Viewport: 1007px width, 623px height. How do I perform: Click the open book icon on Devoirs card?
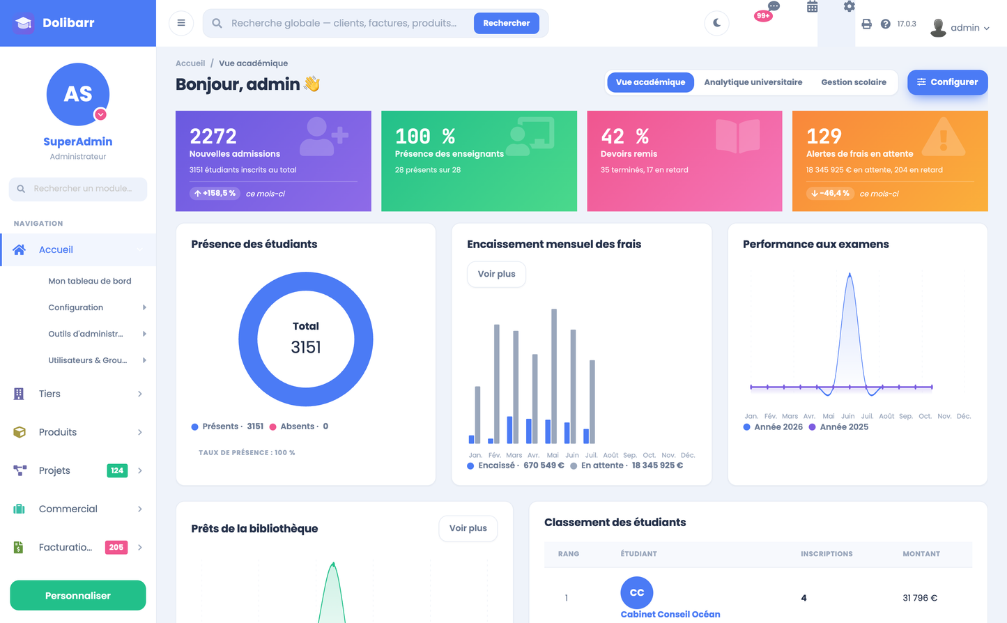pyautogui.click(x=737, y=136)
